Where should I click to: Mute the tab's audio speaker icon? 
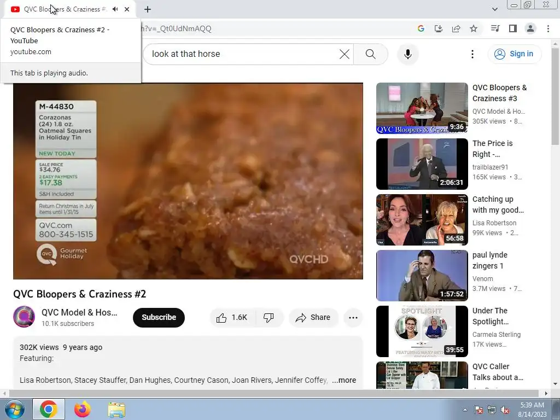pos(115,9)
